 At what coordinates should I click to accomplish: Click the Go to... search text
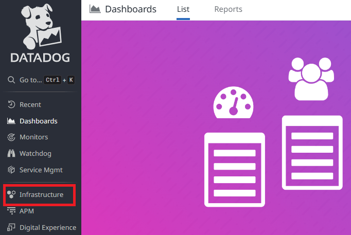[30, 80]
